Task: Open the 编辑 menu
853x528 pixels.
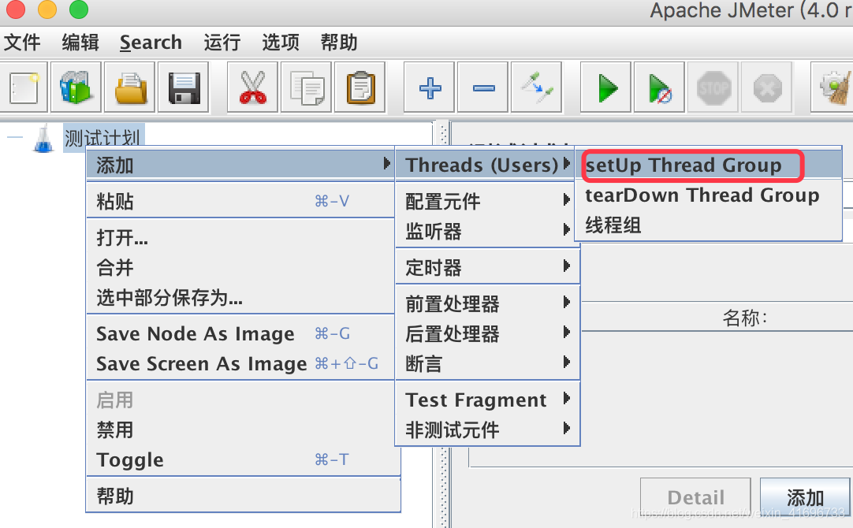Action: (80, 43)
